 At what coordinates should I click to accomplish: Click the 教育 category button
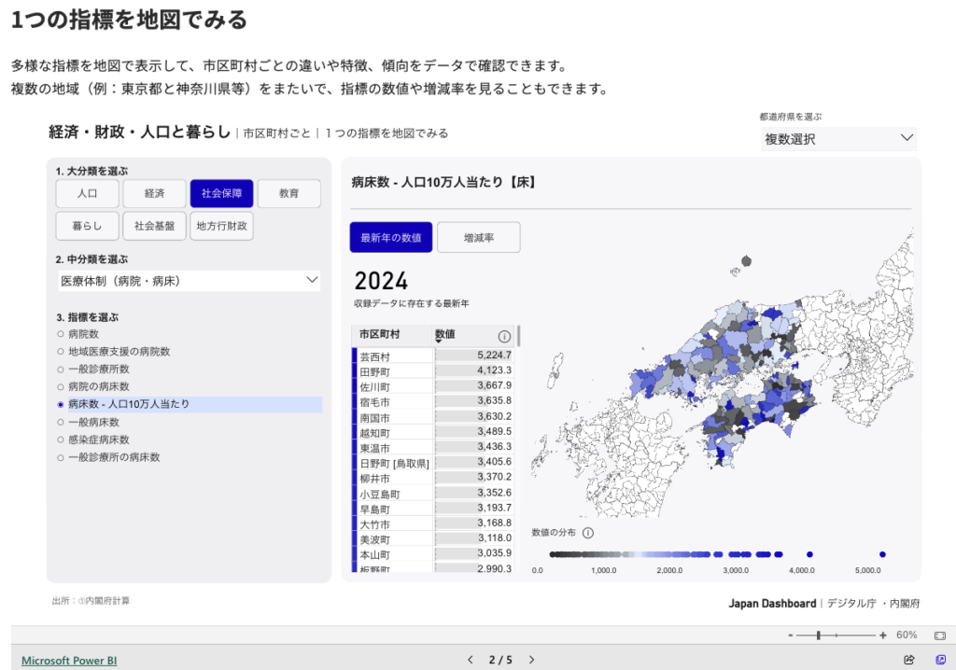tap(289, 193)
